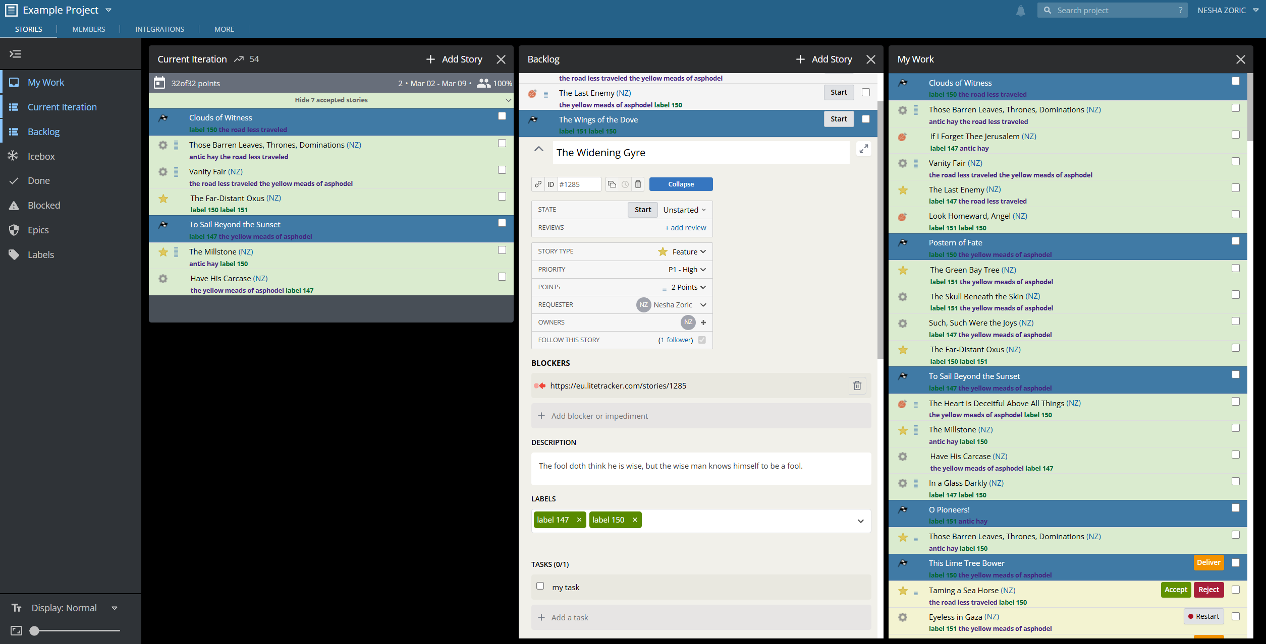
Task: Check the 'my task' checkbox
Action: point(540,586)
